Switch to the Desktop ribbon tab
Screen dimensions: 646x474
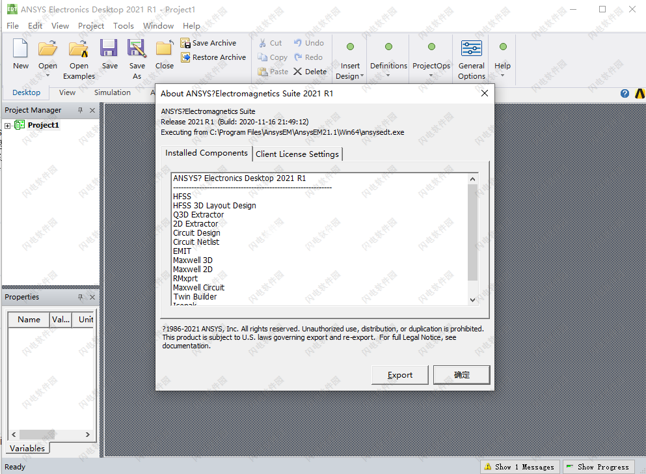(27, 92)
